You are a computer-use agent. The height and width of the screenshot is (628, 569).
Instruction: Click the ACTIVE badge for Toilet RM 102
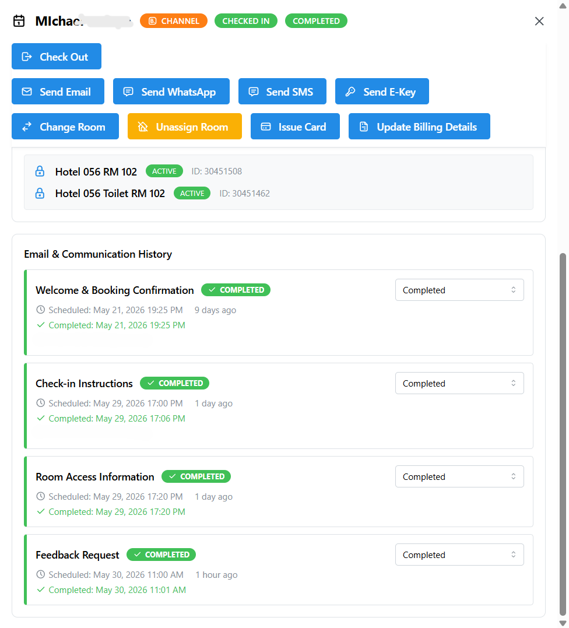click(192, 194)
